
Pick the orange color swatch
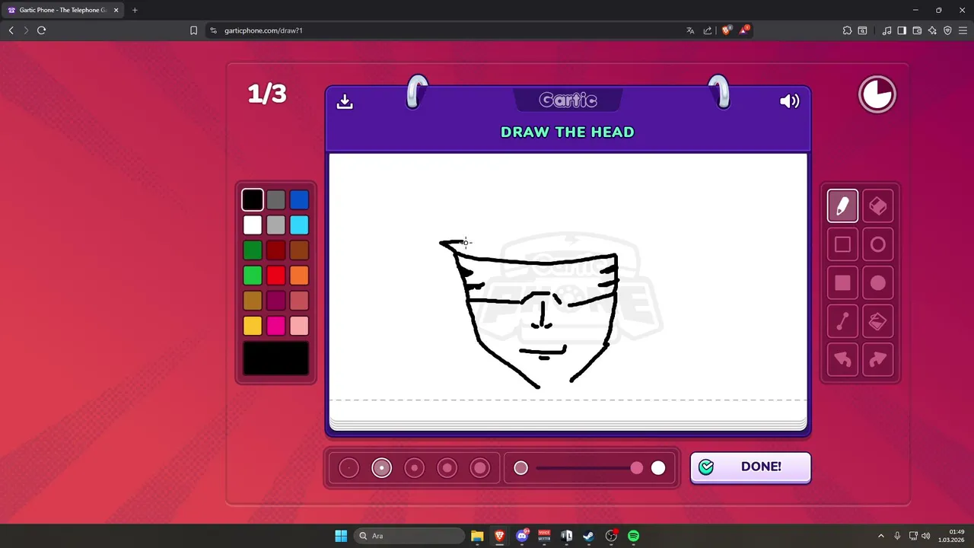299,276
